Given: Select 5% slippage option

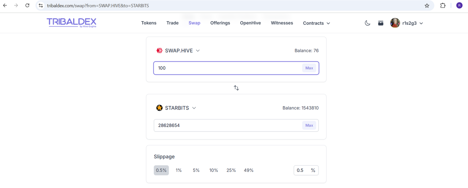Looking at the screenshot, I should [196, 170].
